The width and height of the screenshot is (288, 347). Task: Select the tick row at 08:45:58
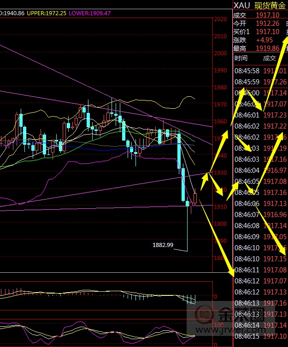[x=260, y=71]
